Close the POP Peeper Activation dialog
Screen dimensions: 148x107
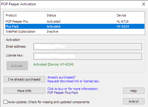[144, 4]
